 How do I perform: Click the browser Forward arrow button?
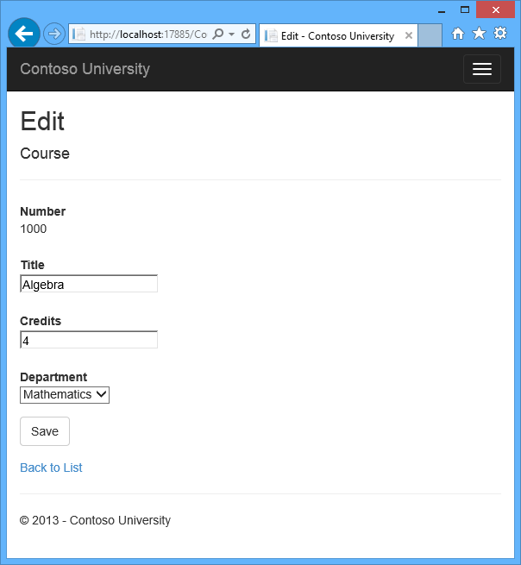(x=53, y=34)
